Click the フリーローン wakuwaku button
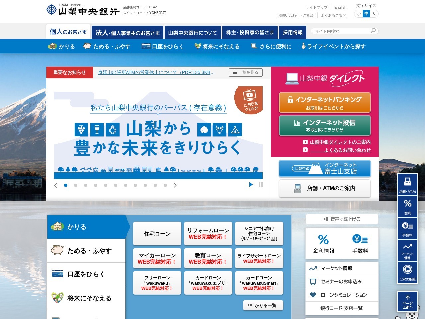 tap(157, 283)
